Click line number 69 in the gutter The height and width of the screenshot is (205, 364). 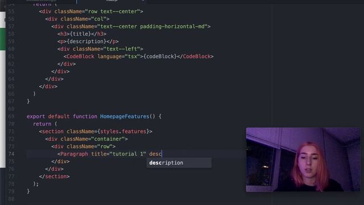(11, 116)
